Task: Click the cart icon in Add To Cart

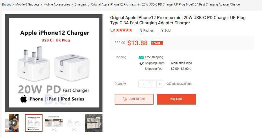Action: (x=125, y=99)
